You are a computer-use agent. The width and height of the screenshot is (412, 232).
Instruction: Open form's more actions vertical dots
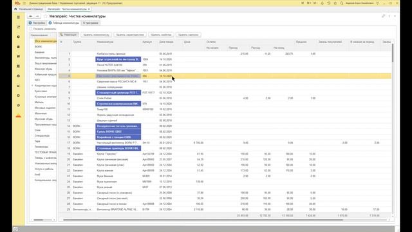click(389, 16)
